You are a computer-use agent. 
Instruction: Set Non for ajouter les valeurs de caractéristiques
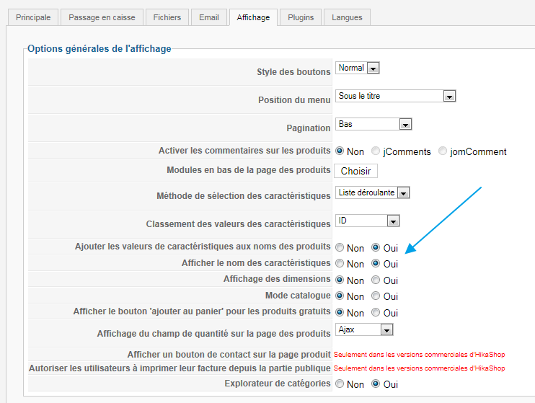340,247
